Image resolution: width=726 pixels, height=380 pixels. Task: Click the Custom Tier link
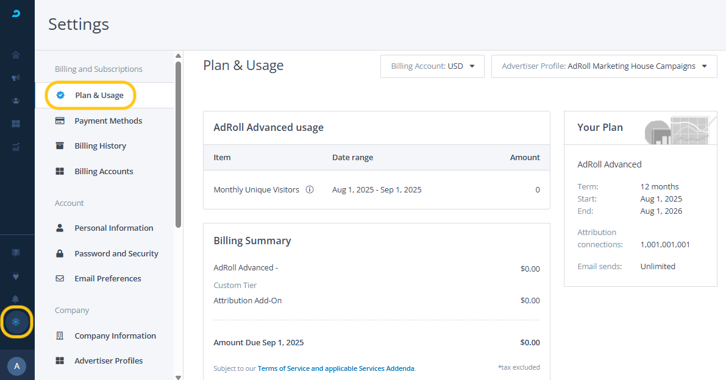235,286
